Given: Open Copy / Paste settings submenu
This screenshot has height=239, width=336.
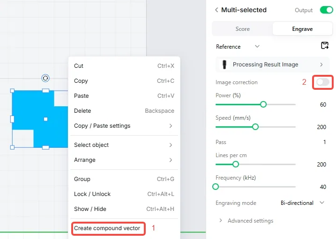Looking at the screenshot, I should coord(124,126).
